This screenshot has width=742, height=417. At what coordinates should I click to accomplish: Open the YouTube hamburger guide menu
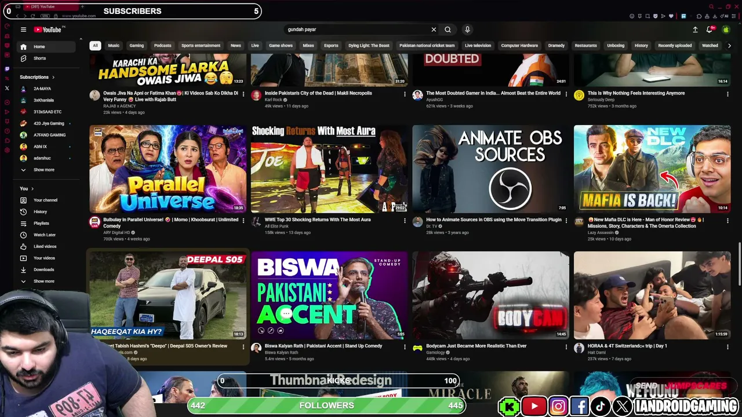tap(23, 30)
